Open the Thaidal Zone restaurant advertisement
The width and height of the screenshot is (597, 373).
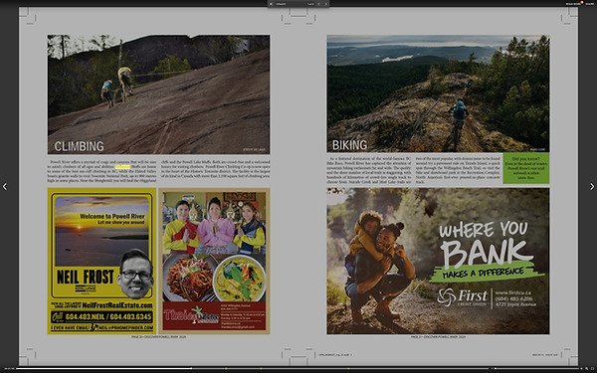214,261
